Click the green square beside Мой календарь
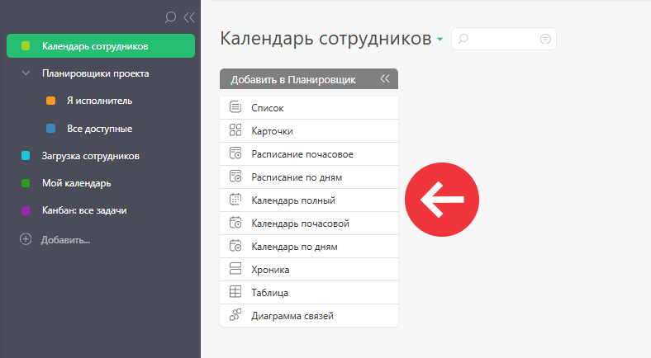The image size is (651, 358). (26, 183)
